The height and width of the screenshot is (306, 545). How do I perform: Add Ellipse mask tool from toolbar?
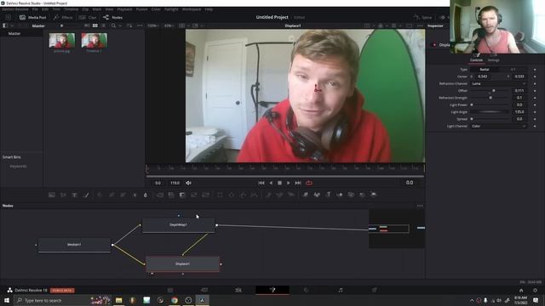click(231, 195)
